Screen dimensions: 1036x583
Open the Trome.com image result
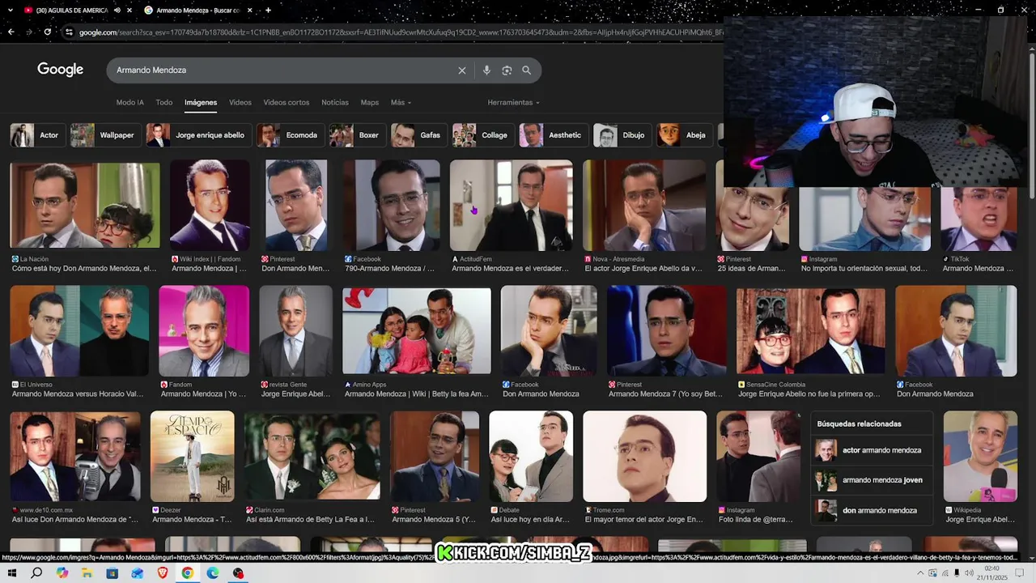click(645, 456)
